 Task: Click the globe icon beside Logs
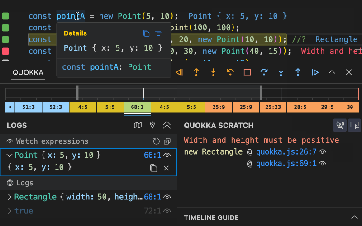click(x=10, y=183)
